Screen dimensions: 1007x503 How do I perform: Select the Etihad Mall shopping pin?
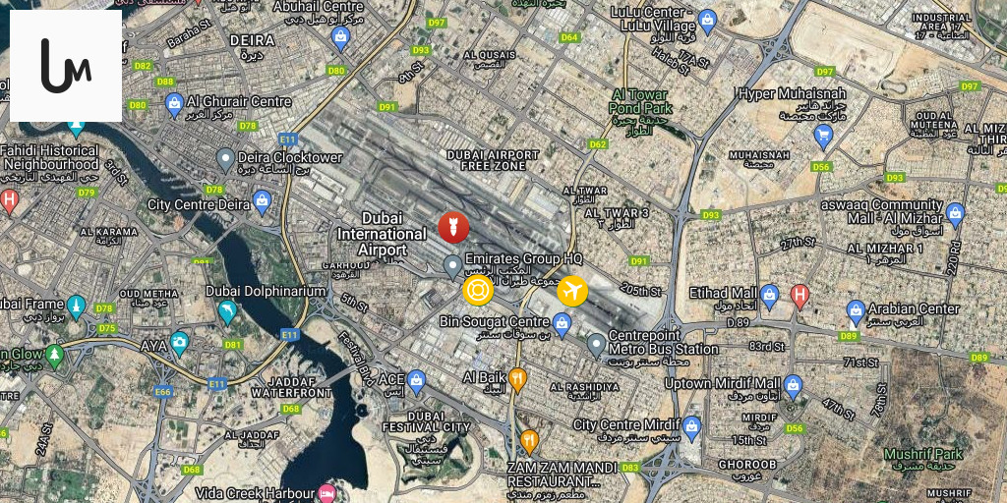click(769, 299)
